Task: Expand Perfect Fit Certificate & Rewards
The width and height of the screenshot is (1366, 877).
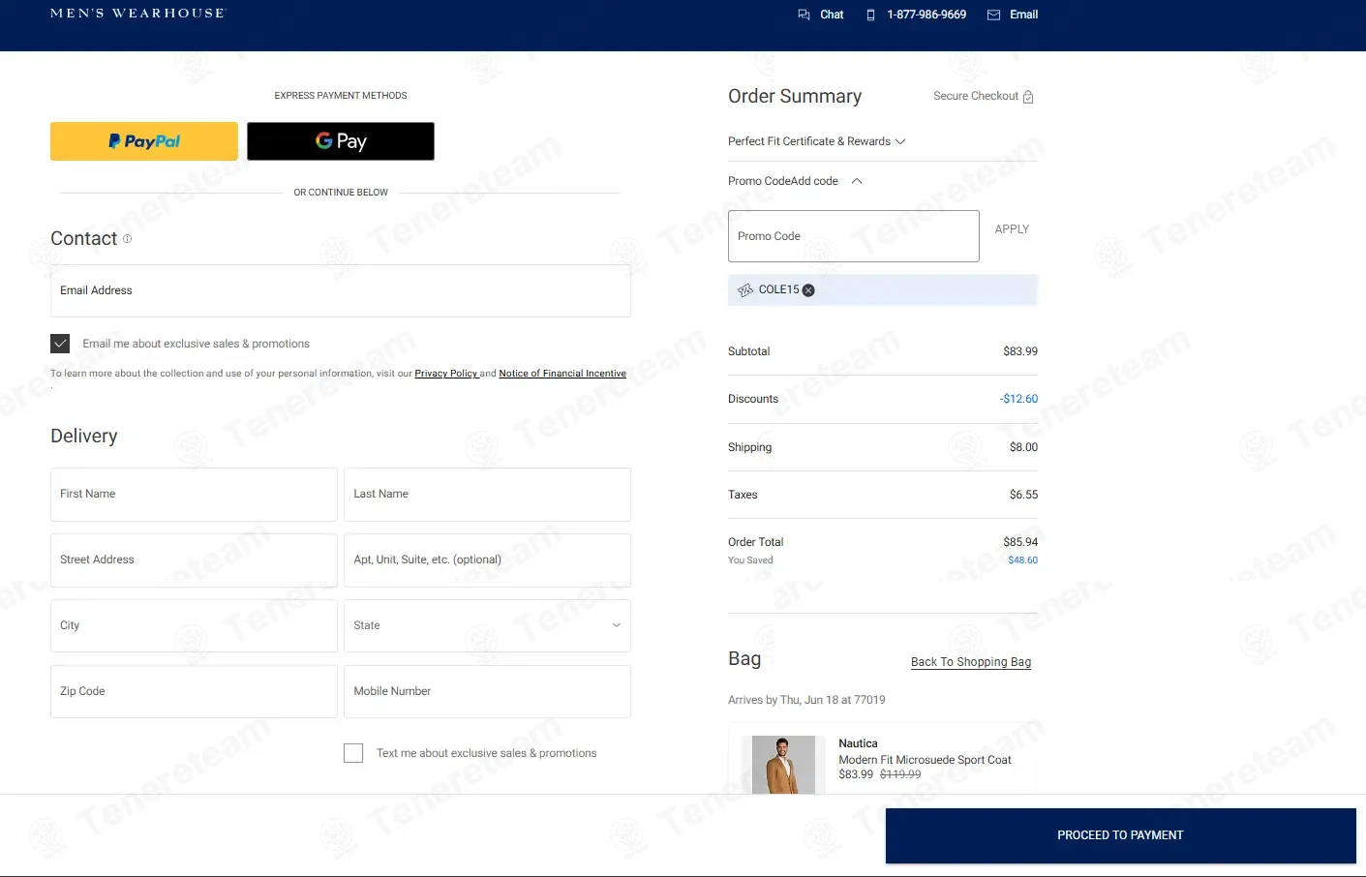Action: click(x=816, y=141)
